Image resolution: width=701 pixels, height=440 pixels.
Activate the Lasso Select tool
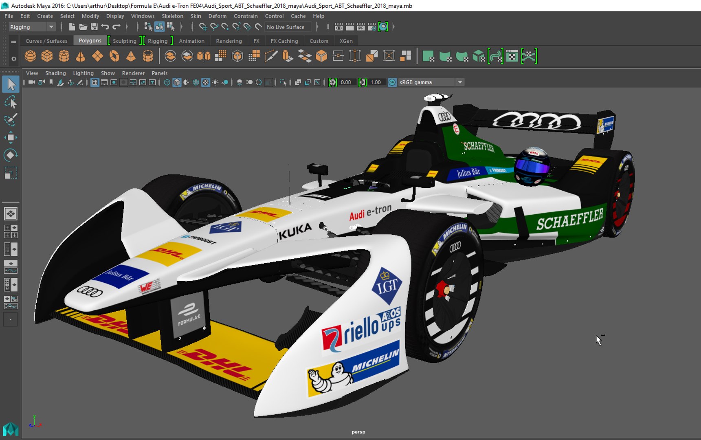click(11, 102)
